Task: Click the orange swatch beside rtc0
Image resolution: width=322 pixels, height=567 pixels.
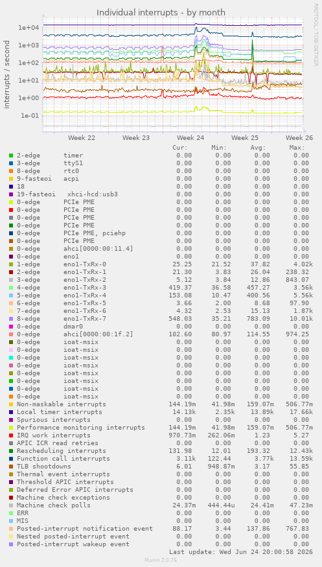Action: click(x=11, y=171)
